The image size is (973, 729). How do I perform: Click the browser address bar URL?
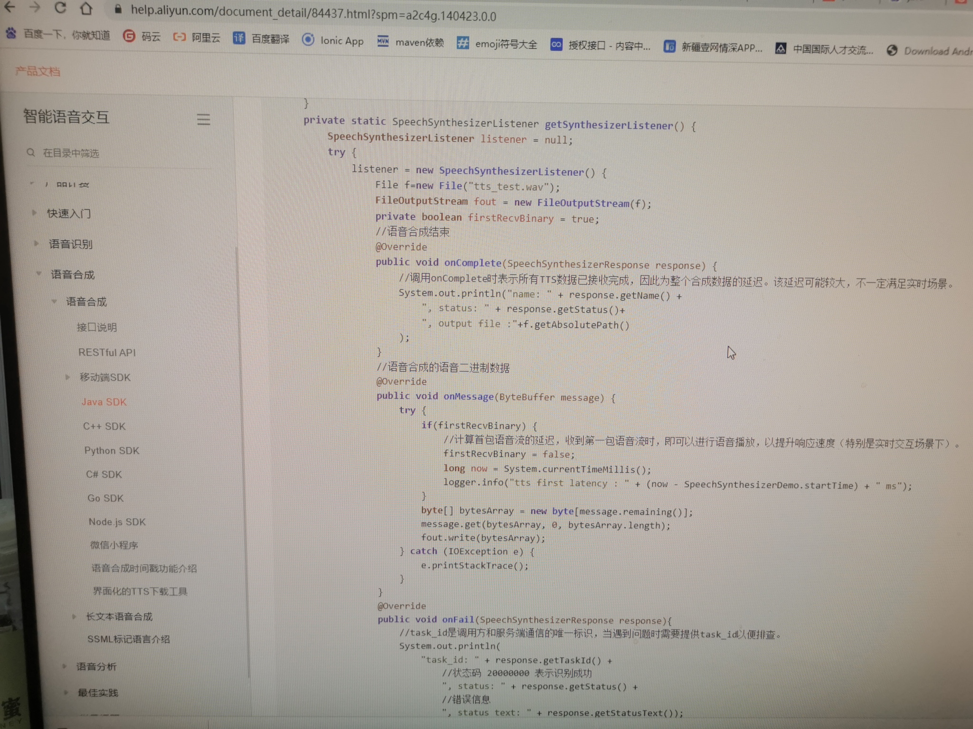pos(314,13)
